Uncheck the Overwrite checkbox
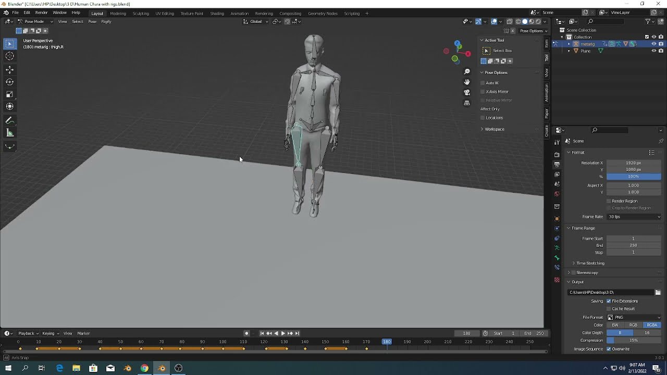667x375 pixels. [x=609, y=349]
